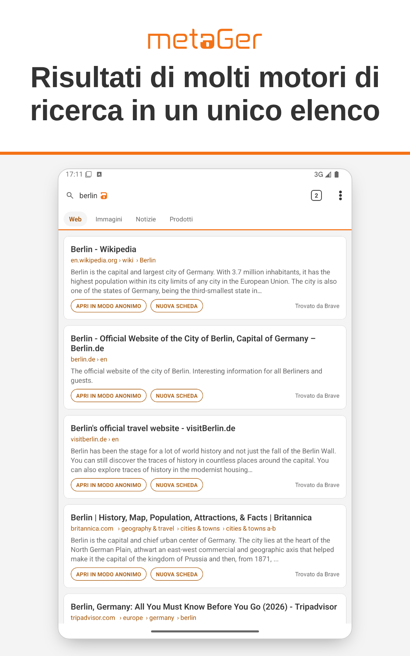Nuova Scheda button for Berlin.de result
The height and width of the screenshot is (656, 410).
pos(177,396)
